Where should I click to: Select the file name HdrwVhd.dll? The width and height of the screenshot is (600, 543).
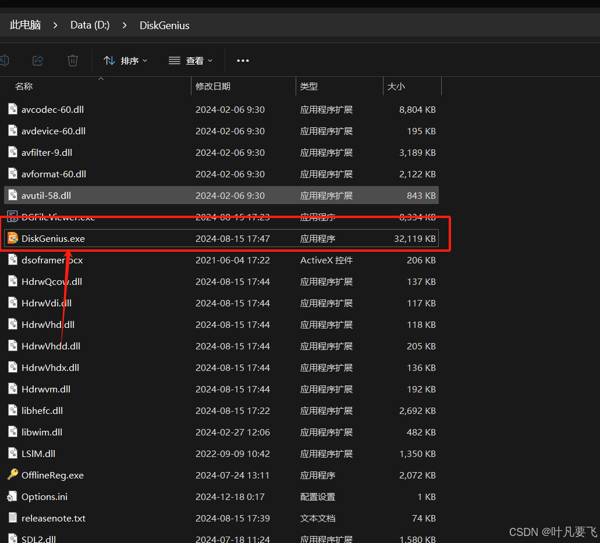click(48, 324)
